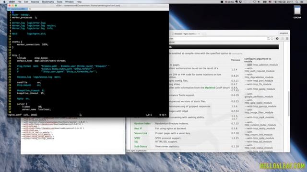The width and height of the screenshot is (307, 172).
Task: Click 'View server statistics.' description
Action: [x=167, y=146]
